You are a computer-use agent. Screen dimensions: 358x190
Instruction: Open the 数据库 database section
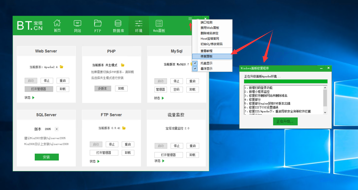[x=118, y=26]
